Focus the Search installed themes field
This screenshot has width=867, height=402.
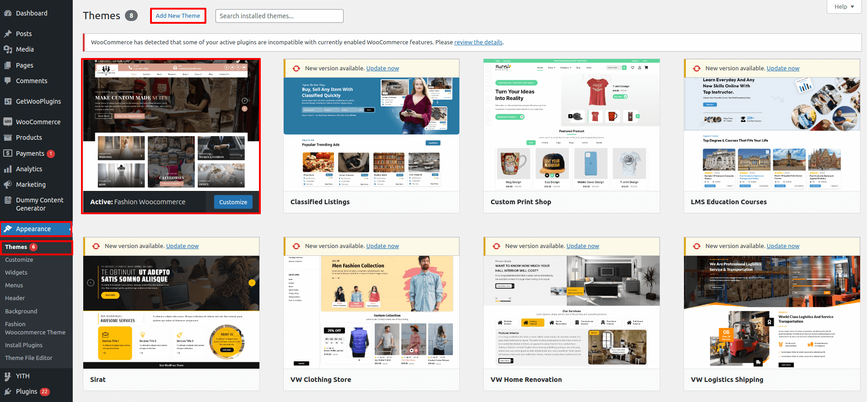click(x=279, y=16)
